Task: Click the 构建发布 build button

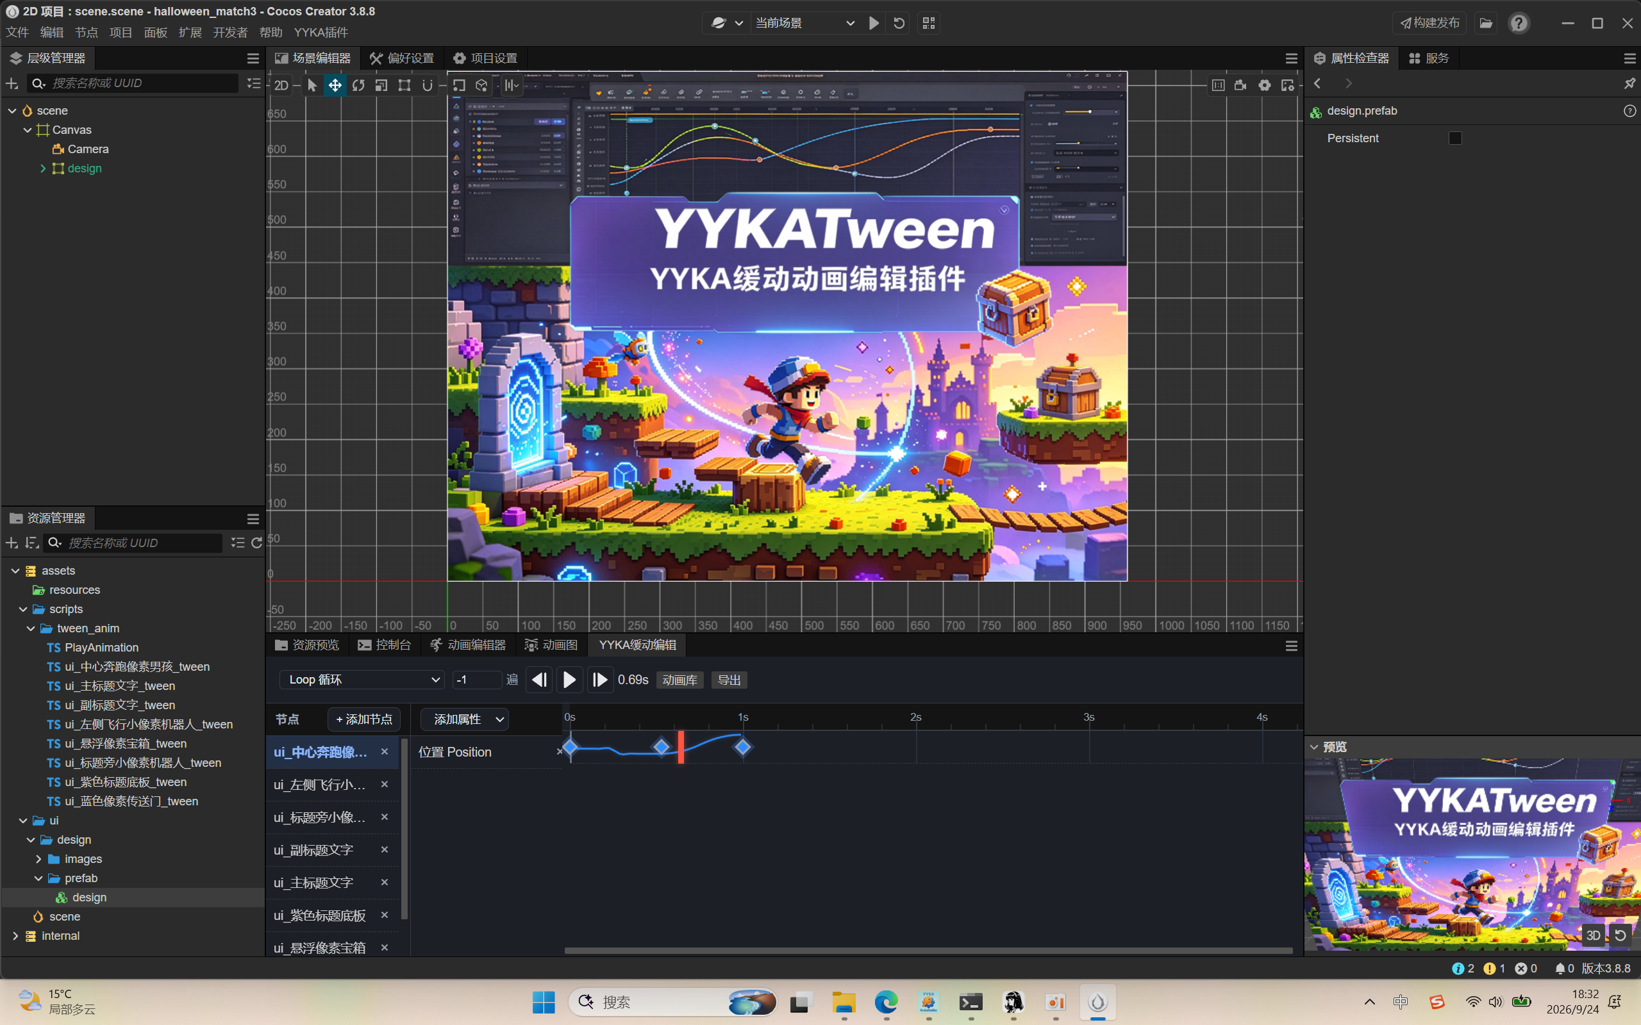Action: point(1430,23)
